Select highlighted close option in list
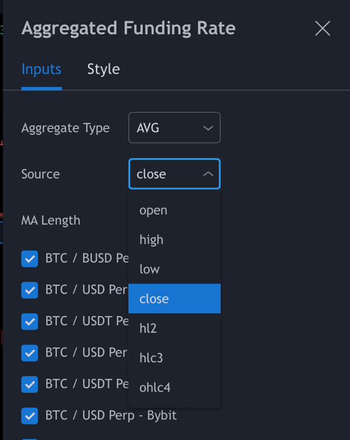The height and width of the screenshot is (440, 350). tap(175, 299)
